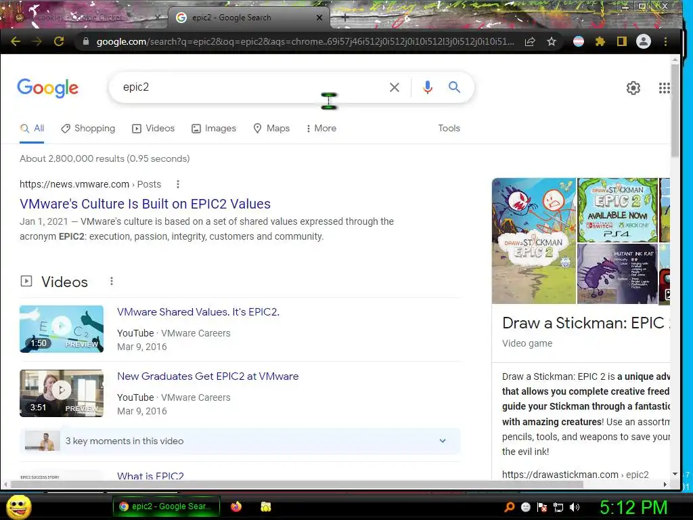
Task: Open New Graduates Get EPIC2 at VMware link
Action: [x=208, y=376]
